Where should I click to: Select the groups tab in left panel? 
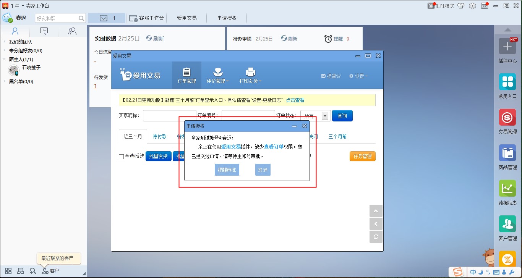coord(72,31)
